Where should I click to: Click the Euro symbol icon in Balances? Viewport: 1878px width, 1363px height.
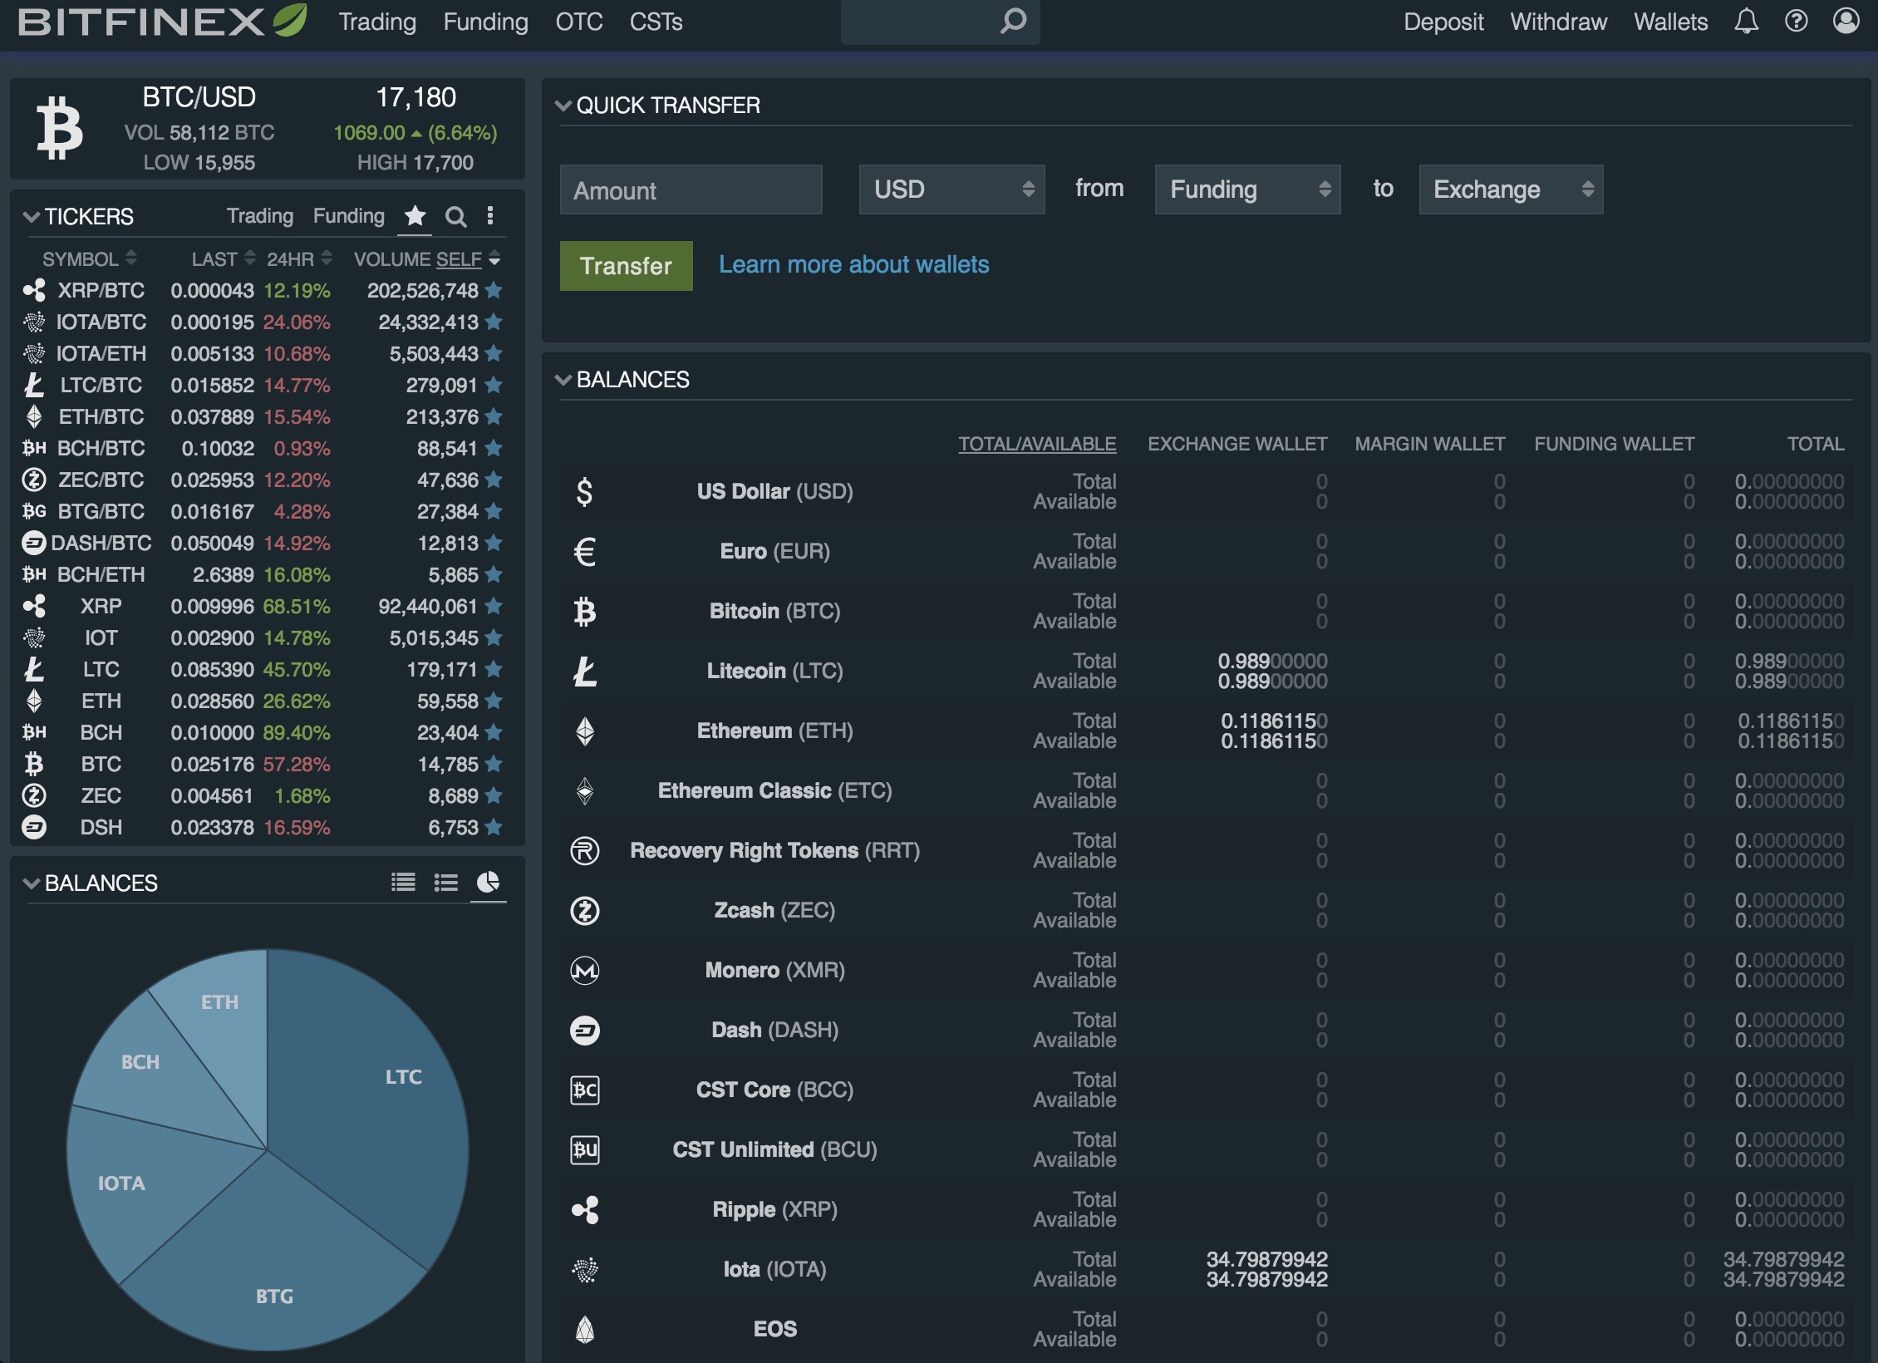click(585, 551)
